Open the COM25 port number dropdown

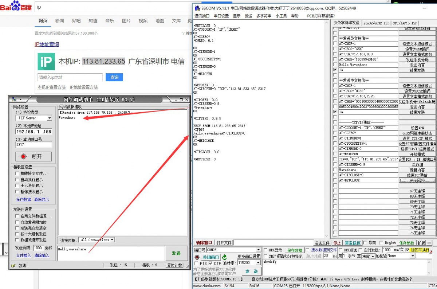[x=259, y=250]
